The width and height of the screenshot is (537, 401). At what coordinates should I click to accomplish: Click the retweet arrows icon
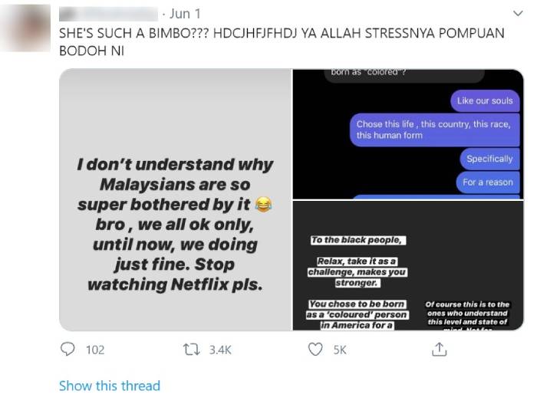192,350
